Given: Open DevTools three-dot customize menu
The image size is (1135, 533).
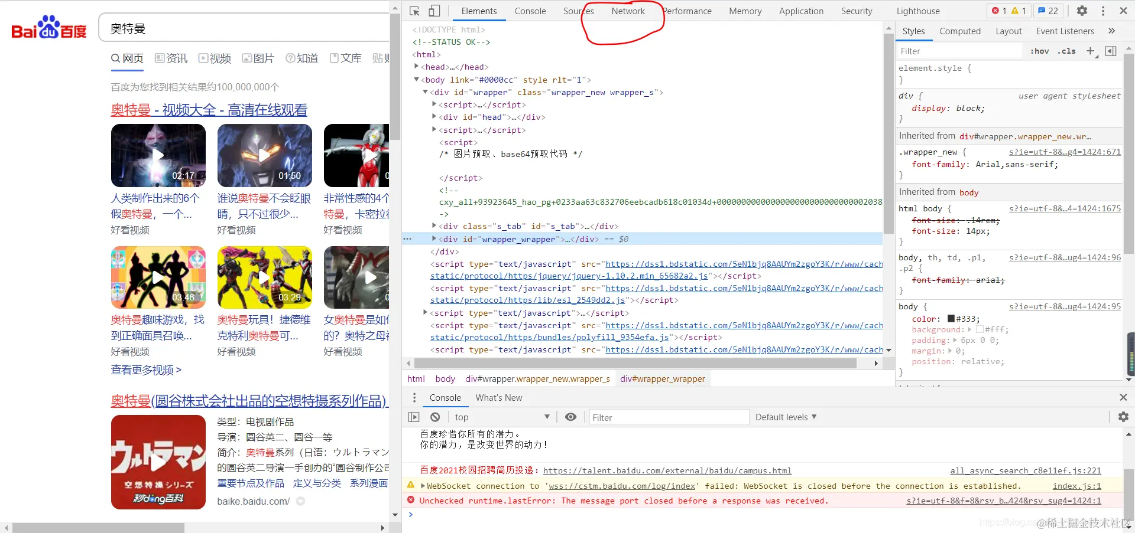Looking at the screenshot, I should click(1103, 11).
